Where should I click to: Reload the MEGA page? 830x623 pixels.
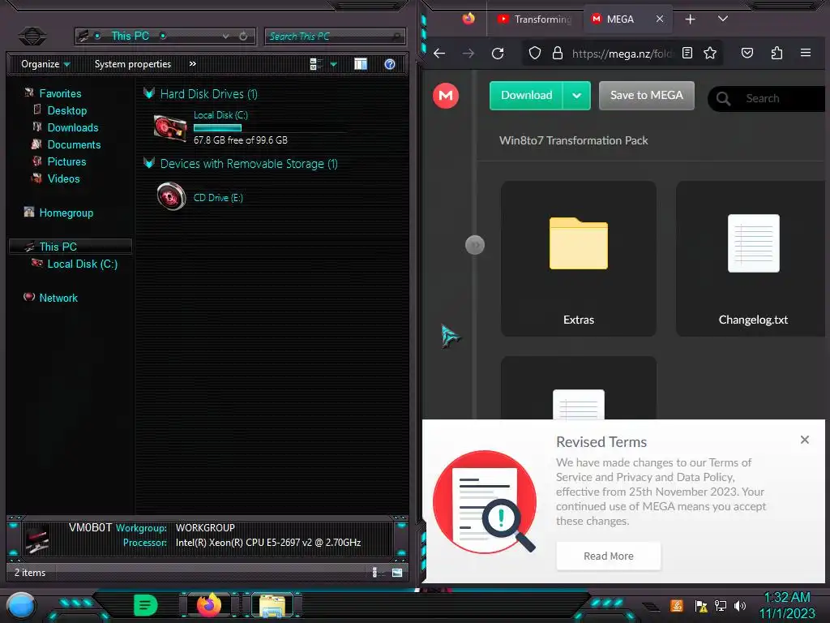498,53
